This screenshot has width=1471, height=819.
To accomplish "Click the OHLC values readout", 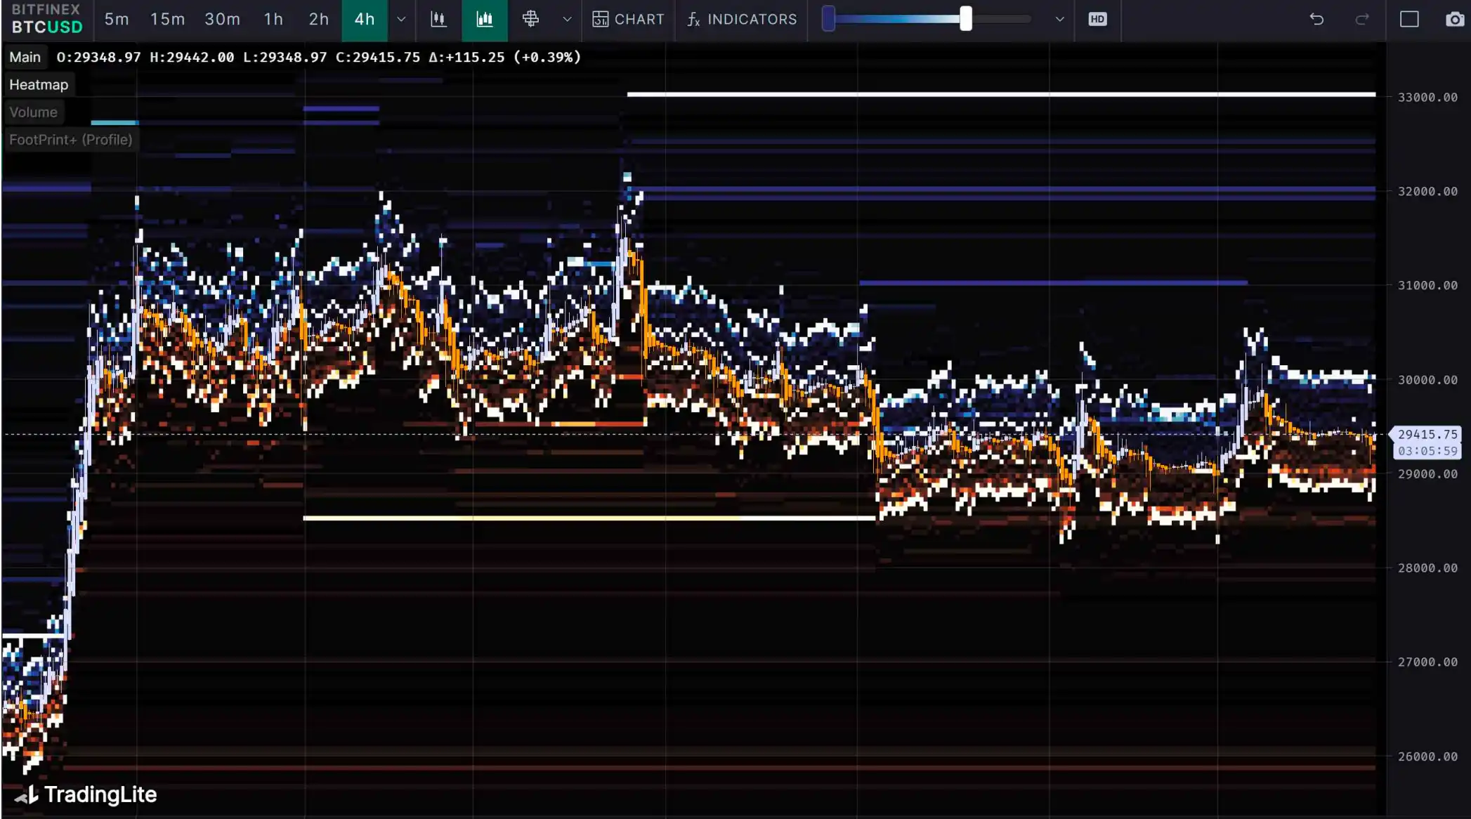I will 319,57.
